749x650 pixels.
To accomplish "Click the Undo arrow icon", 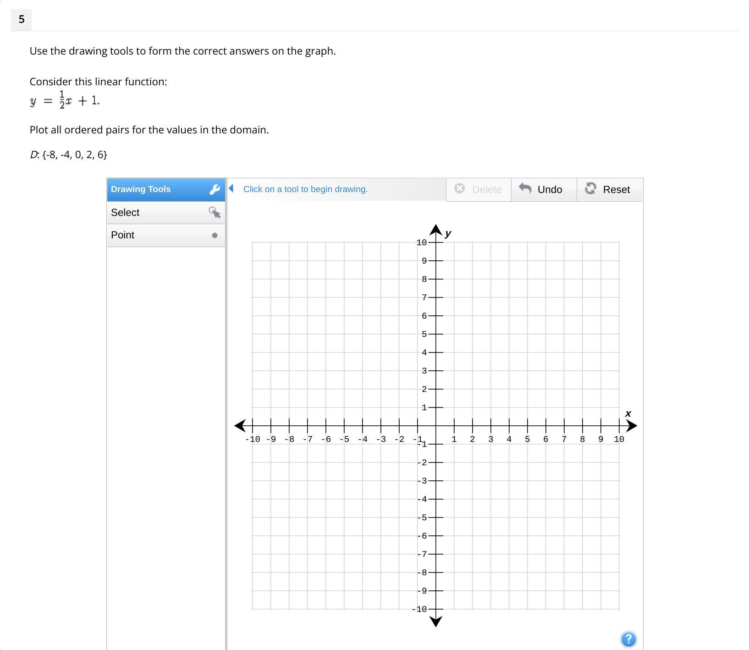I will pyautogui.click(x=525, y=188).
